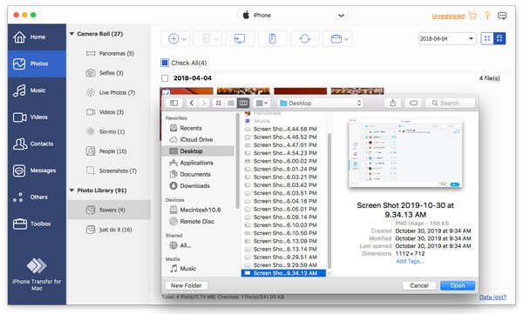The height and width of the screenshot is (314, 523).
Task: Click the Edit Tags icon in file dialog
Action: [x=413, y=103]
